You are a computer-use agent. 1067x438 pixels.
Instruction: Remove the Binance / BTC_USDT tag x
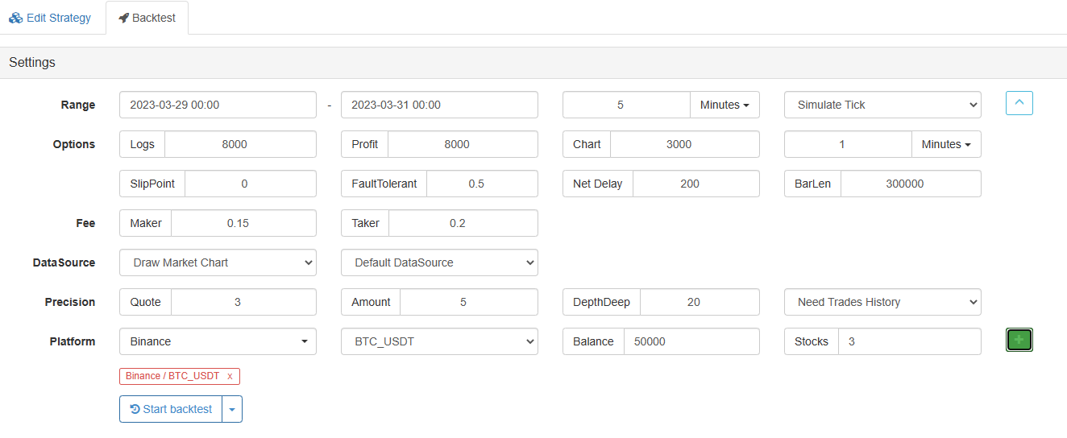[230, 376]
